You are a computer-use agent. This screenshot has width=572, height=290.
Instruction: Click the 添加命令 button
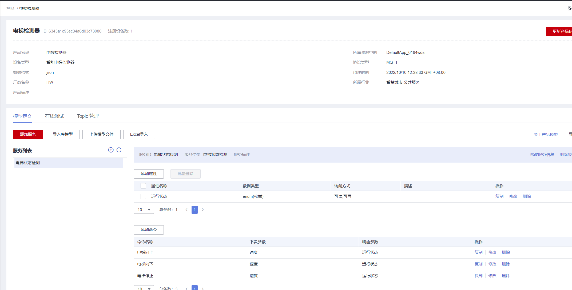[x=149, y=230]
